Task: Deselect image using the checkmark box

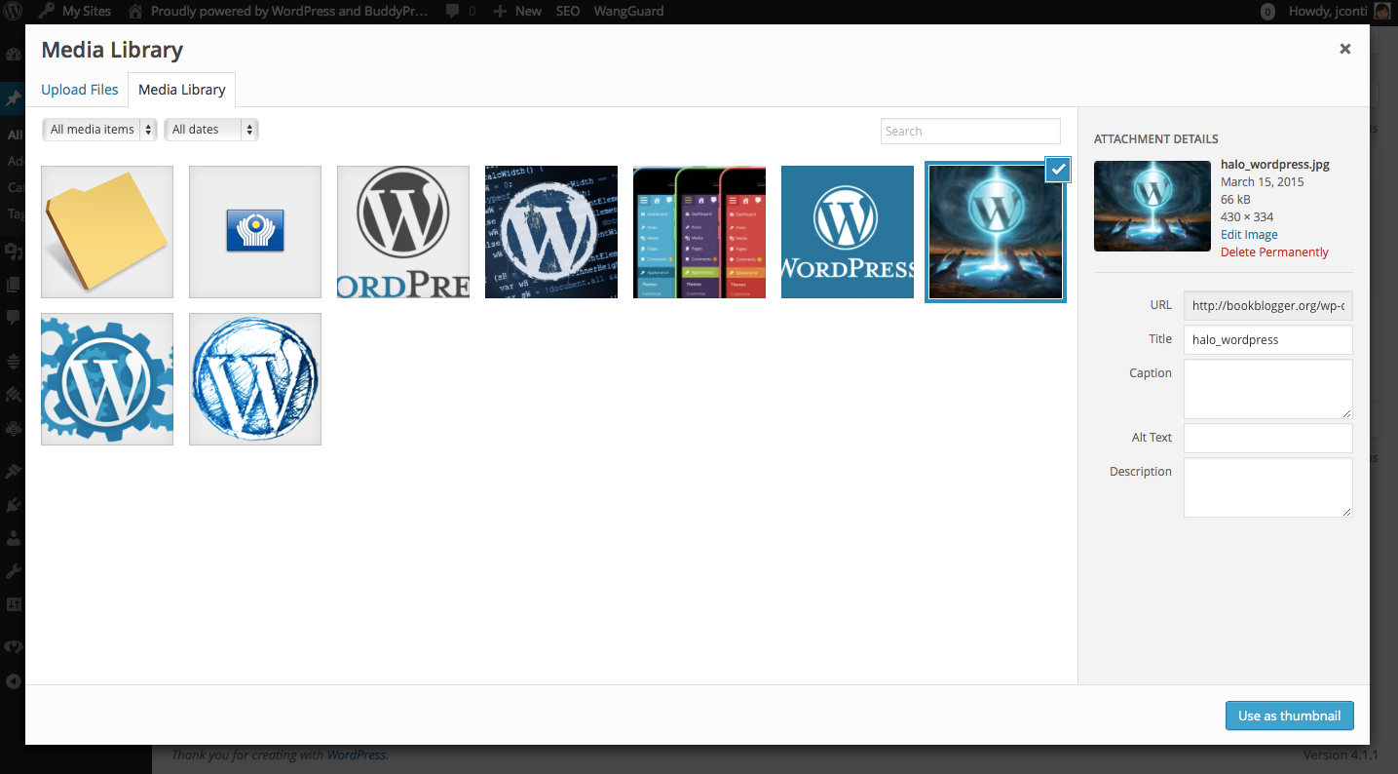Action: [x=1059, y=169]
